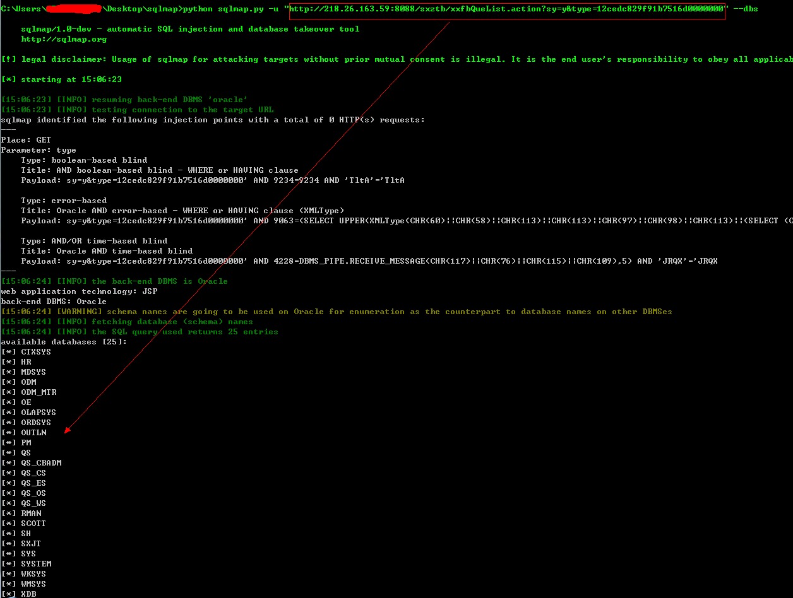Click the QS_CS database entry
The height and width of the screenshot is (598, 793).
(23, 473)
